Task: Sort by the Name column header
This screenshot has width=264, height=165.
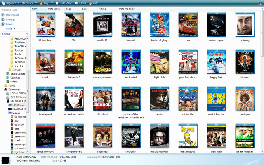Action: click(x=38, y=9)
